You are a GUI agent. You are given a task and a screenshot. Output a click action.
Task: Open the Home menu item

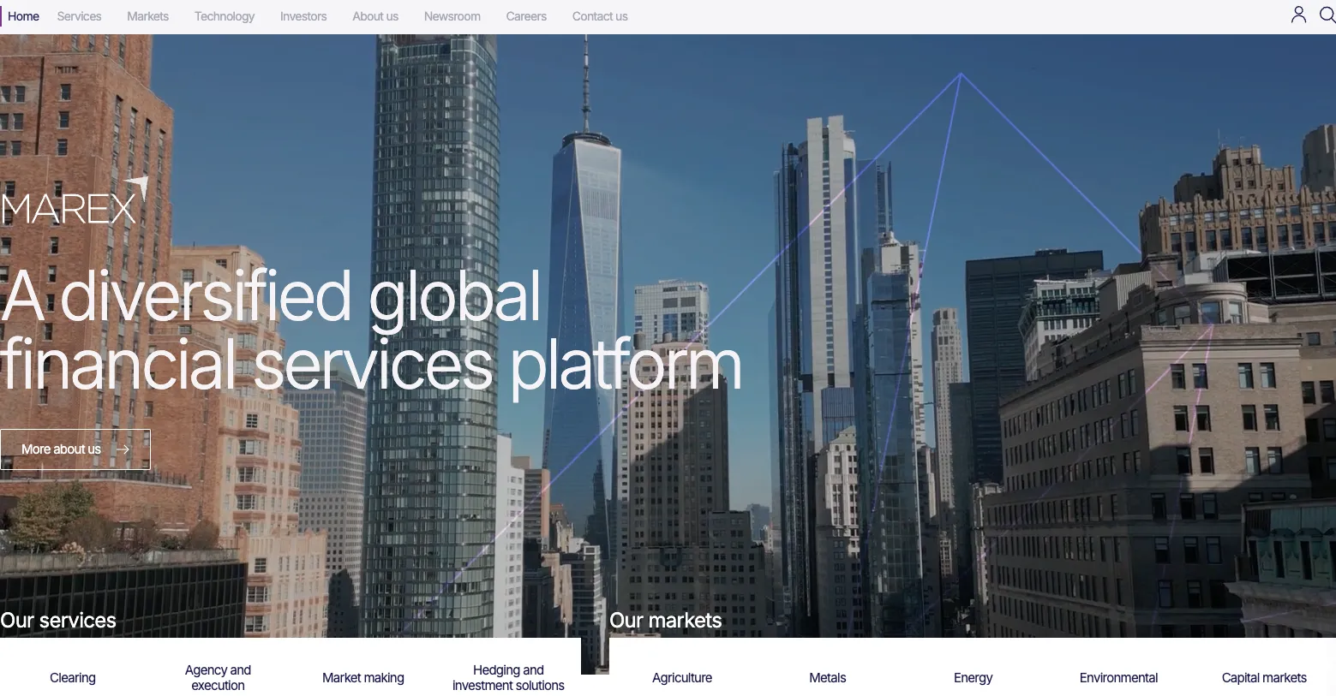pyautogui.click(x=23, y=16)
